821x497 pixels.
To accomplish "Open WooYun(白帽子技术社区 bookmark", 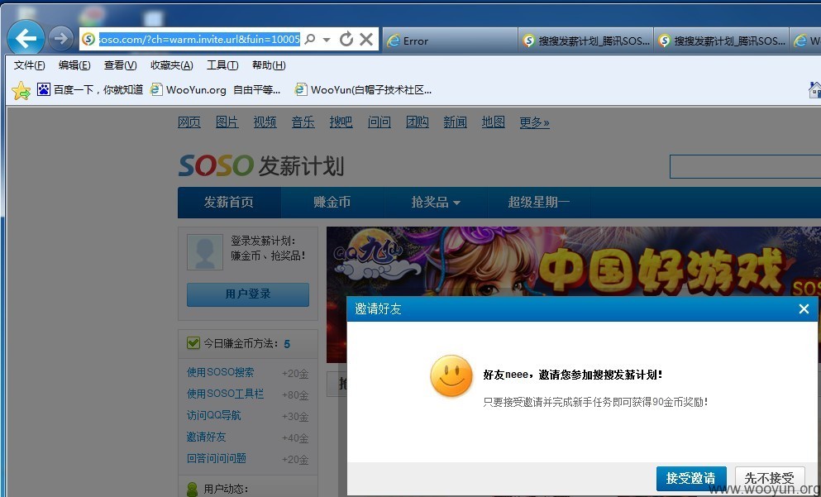I will pos(364,90).
